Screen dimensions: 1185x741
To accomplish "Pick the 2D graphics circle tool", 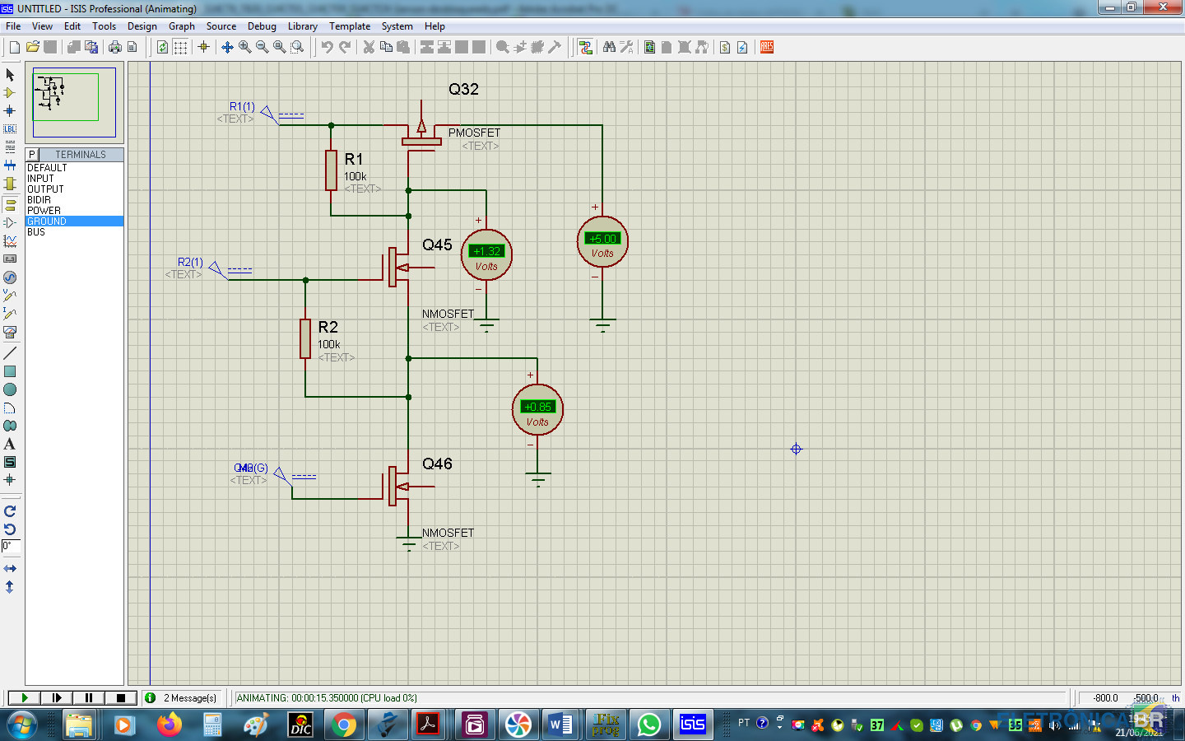I will click(10, 389).
